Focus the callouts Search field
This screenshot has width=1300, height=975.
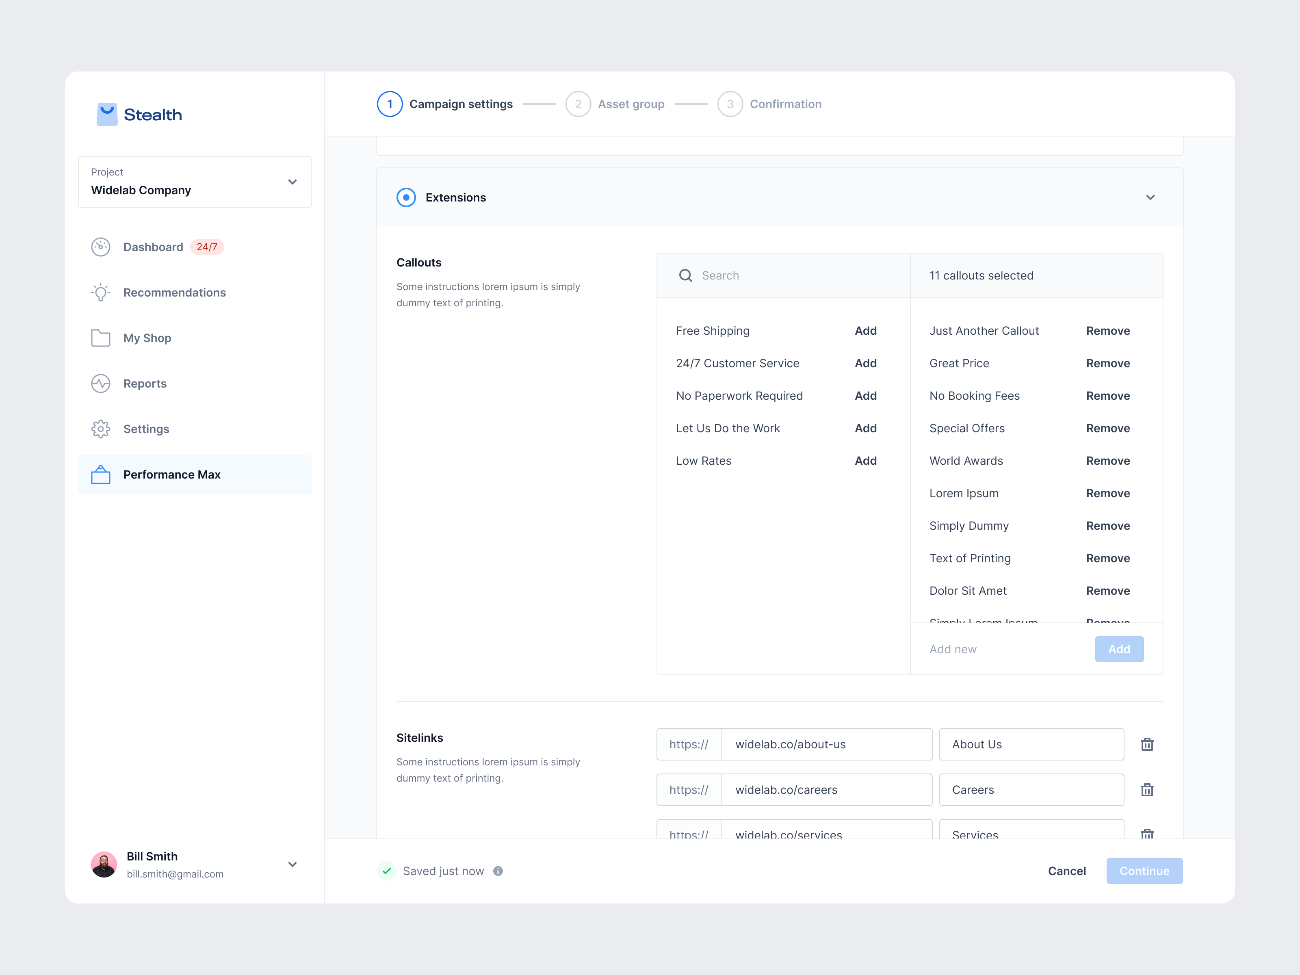pyautogui.click(x=783, y=275)
